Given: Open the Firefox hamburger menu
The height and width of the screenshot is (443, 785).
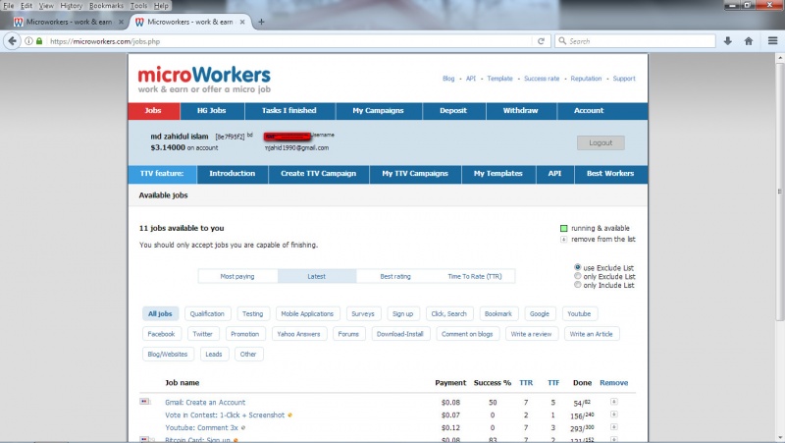Looking at the screenshot, I should click(772, 41).
